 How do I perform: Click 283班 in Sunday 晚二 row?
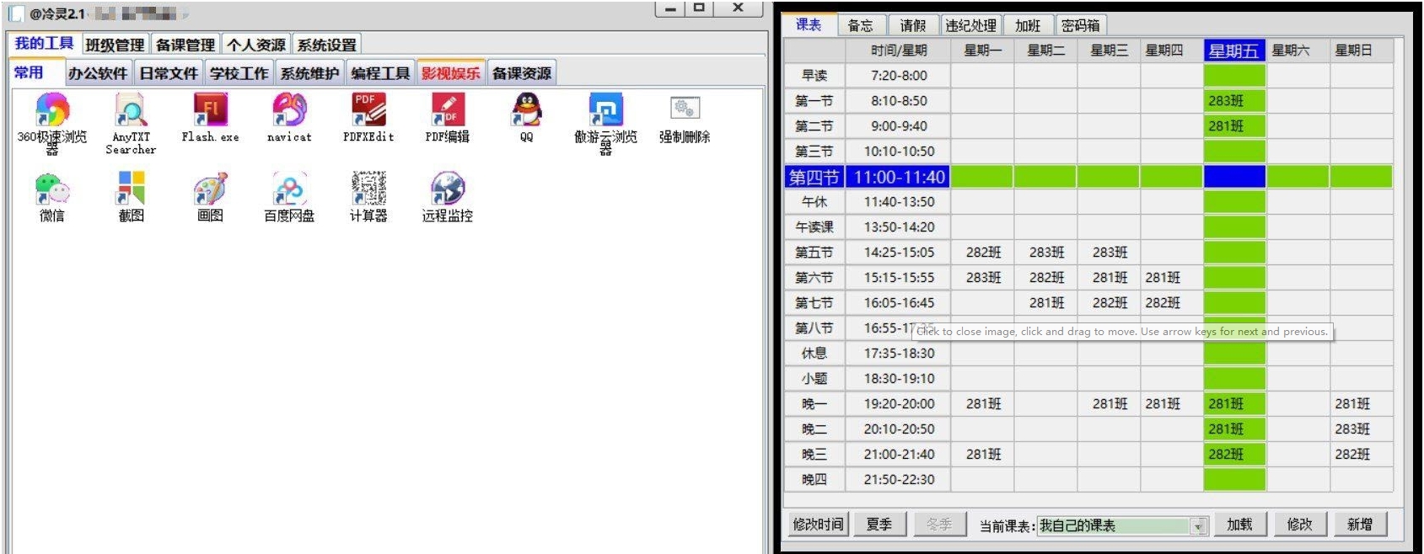click(1361, 429)
